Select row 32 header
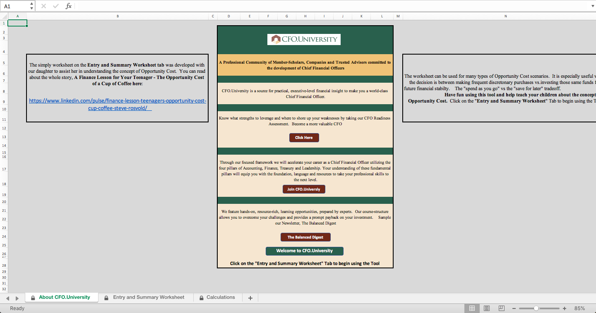 4,289
